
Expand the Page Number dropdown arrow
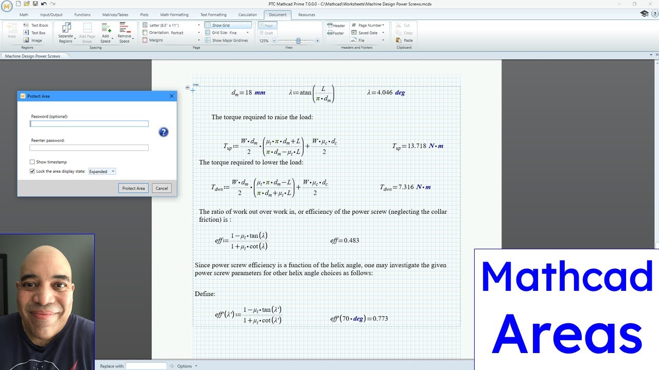point(384,25)
